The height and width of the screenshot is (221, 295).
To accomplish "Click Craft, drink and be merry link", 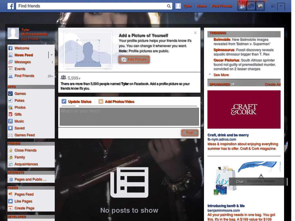I will [x=228, y=135].
